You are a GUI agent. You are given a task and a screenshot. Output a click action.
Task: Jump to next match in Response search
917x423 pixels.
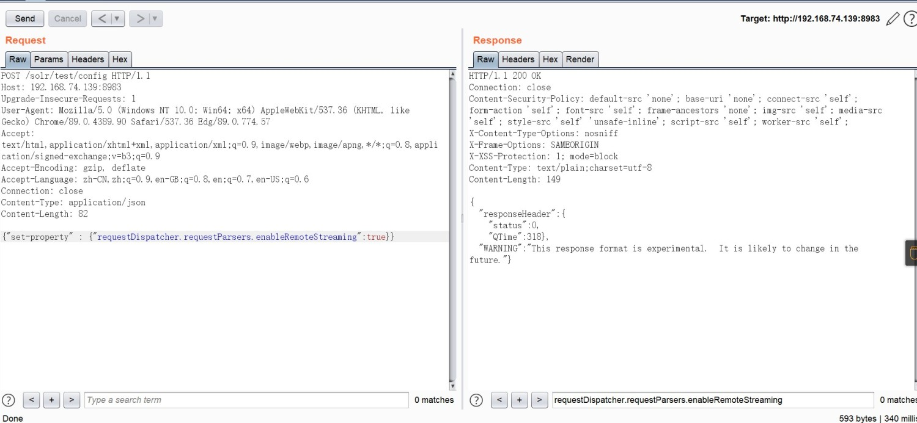point(539,400)
